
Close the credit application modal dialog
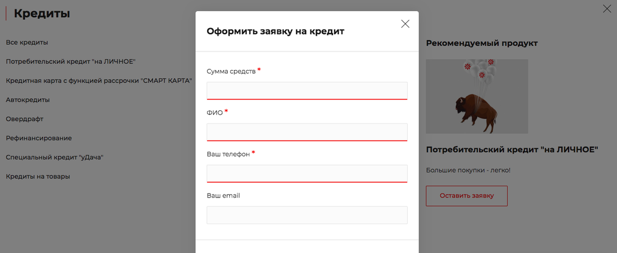(405, 24)
